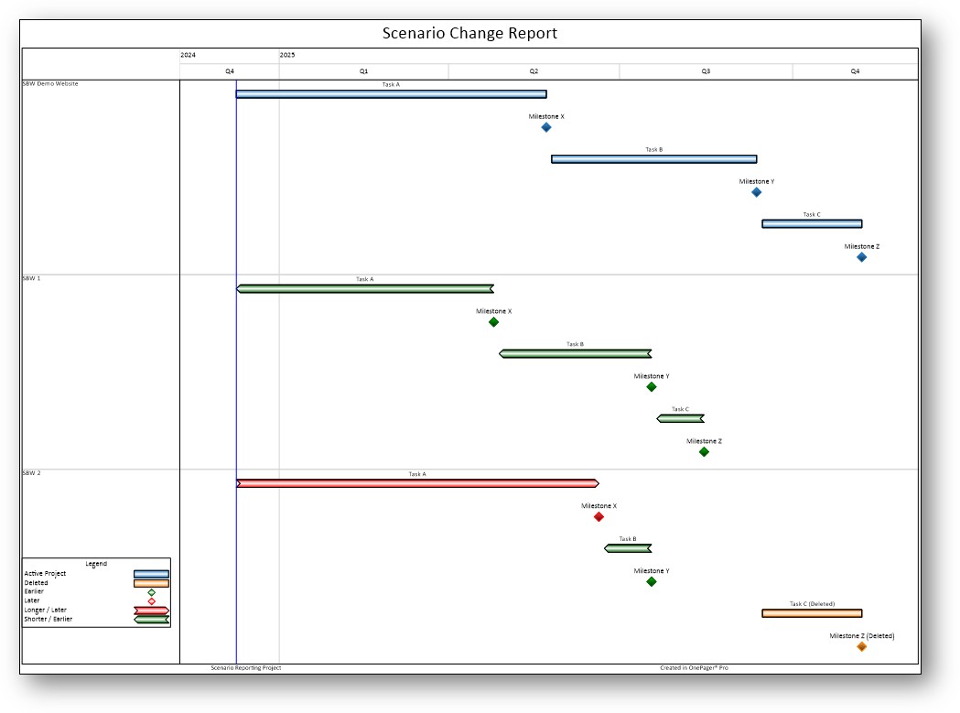This screenshot has height=713, width=960.
Task: Select the blue Task C bar
Action: 812,224
